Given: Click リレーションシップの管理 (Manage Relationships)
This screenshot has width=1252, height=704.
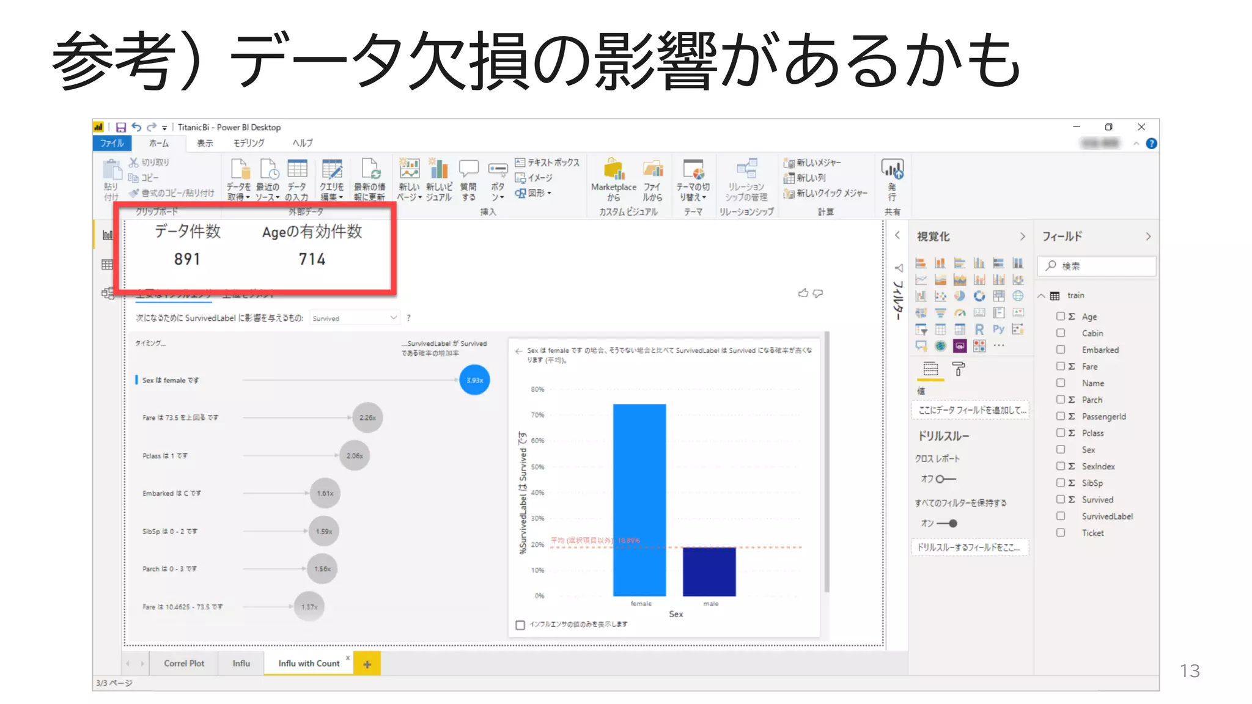Looking at the screenshot, I should (746, 179).
